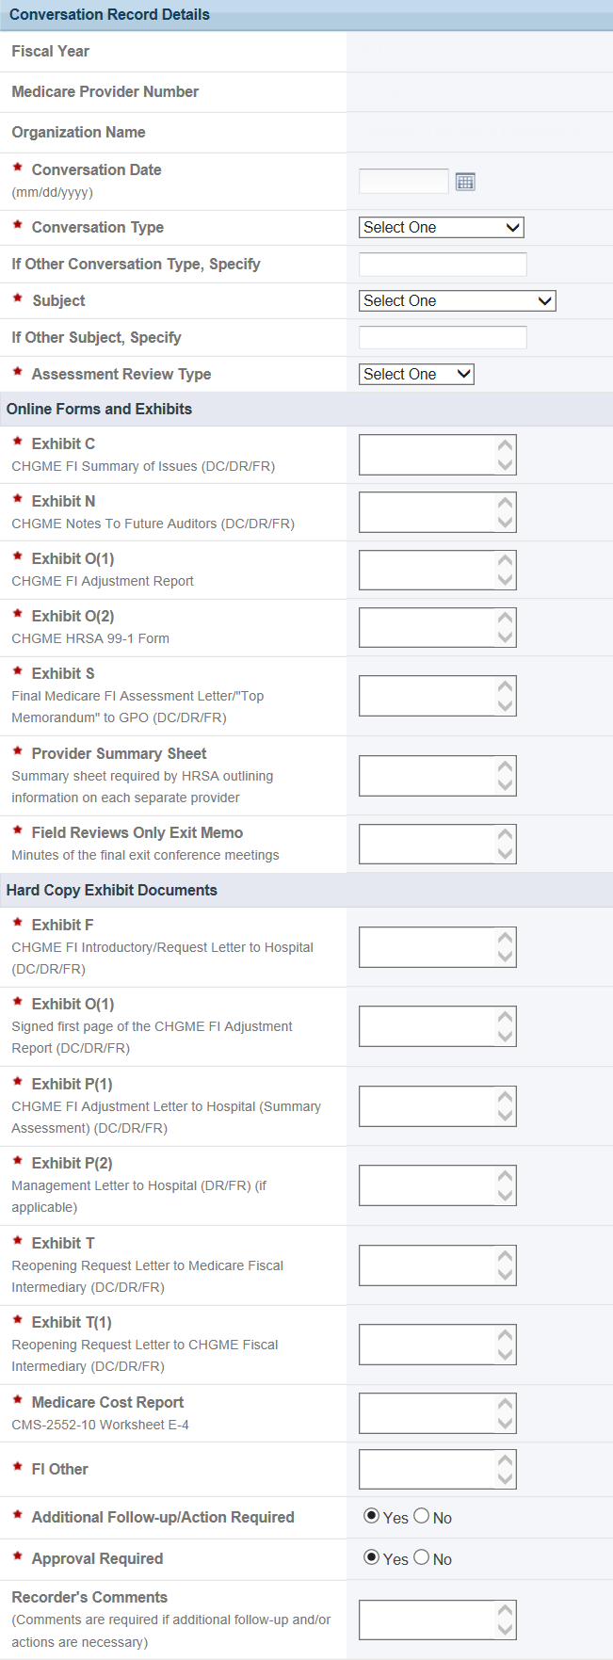Open the Assessment Review Type dropdown

point(416,375)
